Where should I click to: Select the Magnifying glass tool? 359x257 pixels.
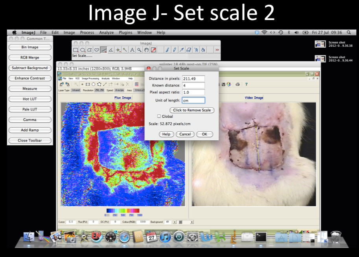pyautogui.click(x=139, y=50)
